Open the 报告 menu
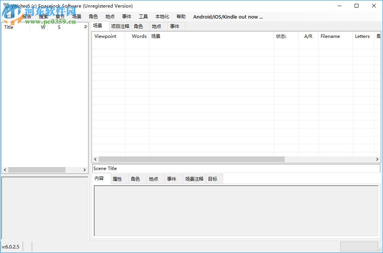The width and height of the screenshot is (383, 253). pos(26,16)
